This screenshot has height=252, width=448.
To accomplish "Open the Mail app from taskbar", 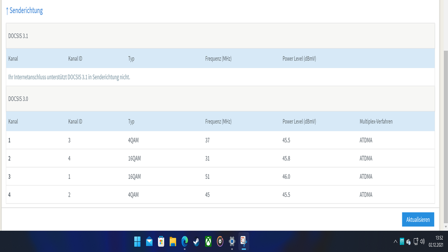I will click(149, 242).
